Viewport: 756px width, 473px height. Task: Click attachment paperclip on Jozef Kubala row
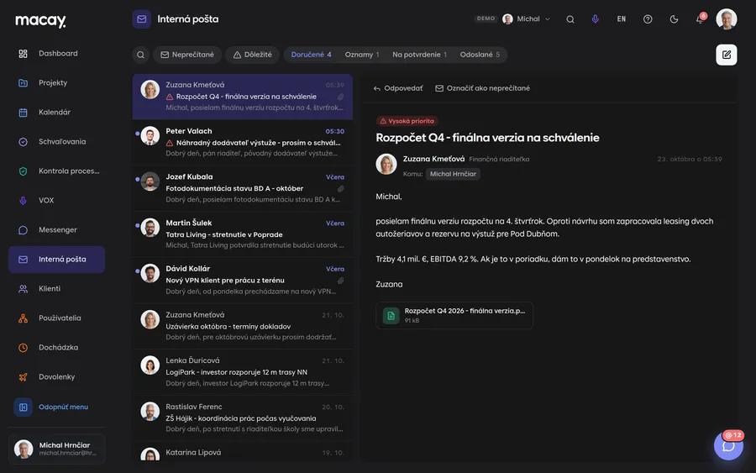click(x=340, y=188)
